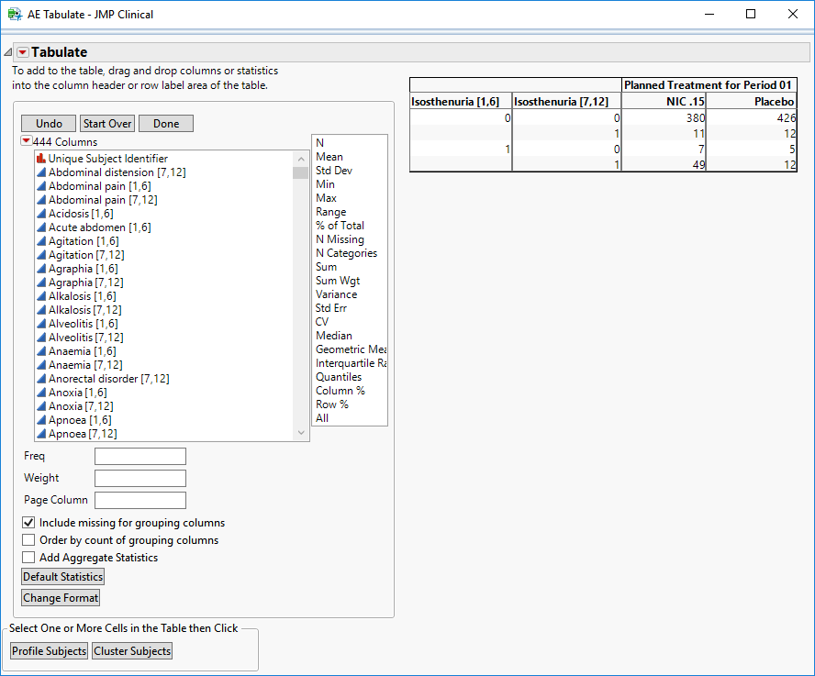Click the red bar icon of Unique Subject Identifier
815x676 pixels.
41,159
